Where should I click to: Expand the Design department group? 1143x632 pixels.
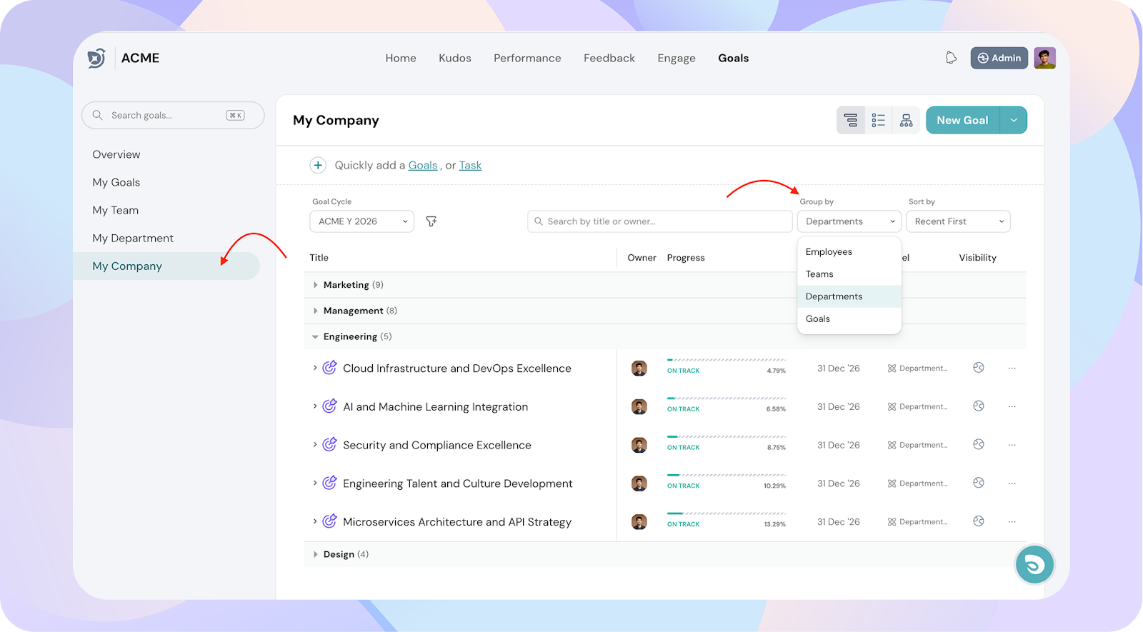315,554
